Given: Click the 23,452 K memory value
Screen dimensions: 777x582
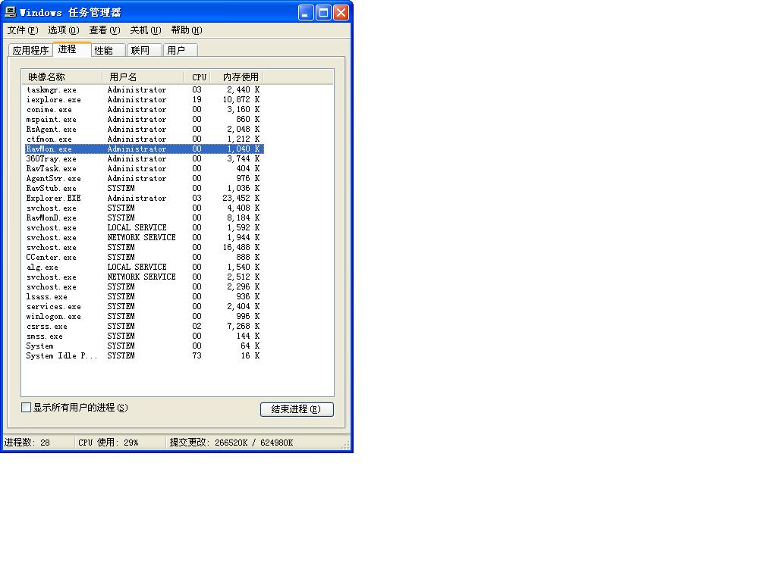Looking at the screenshot, I should [x=241, y=199].
